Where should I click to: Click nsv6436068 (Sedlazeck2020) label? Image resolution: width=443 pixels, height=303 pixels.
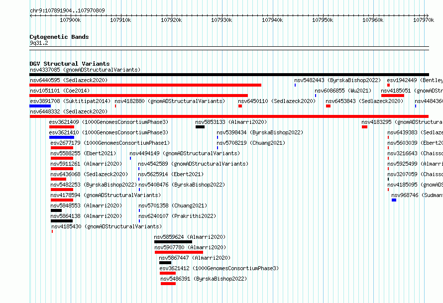tap(89, 174)
